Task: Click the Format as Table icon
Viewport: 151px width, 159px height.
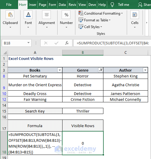Action: (81, 20)
